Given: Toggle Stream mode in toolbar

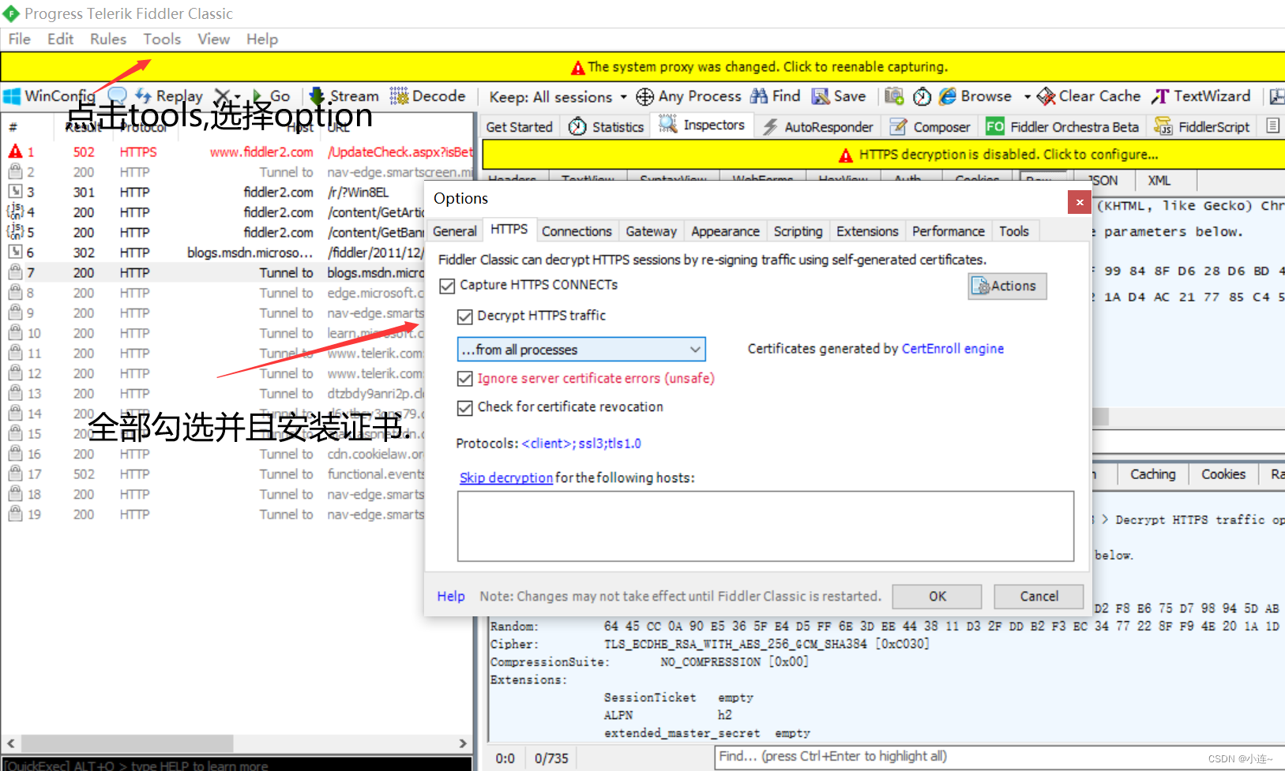Looking at the screenshot, I should (344, 95).
